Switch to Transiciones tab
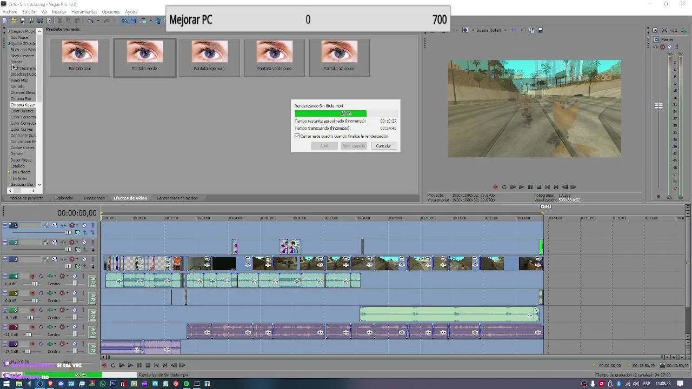692x389 pixels. [94, 198]
